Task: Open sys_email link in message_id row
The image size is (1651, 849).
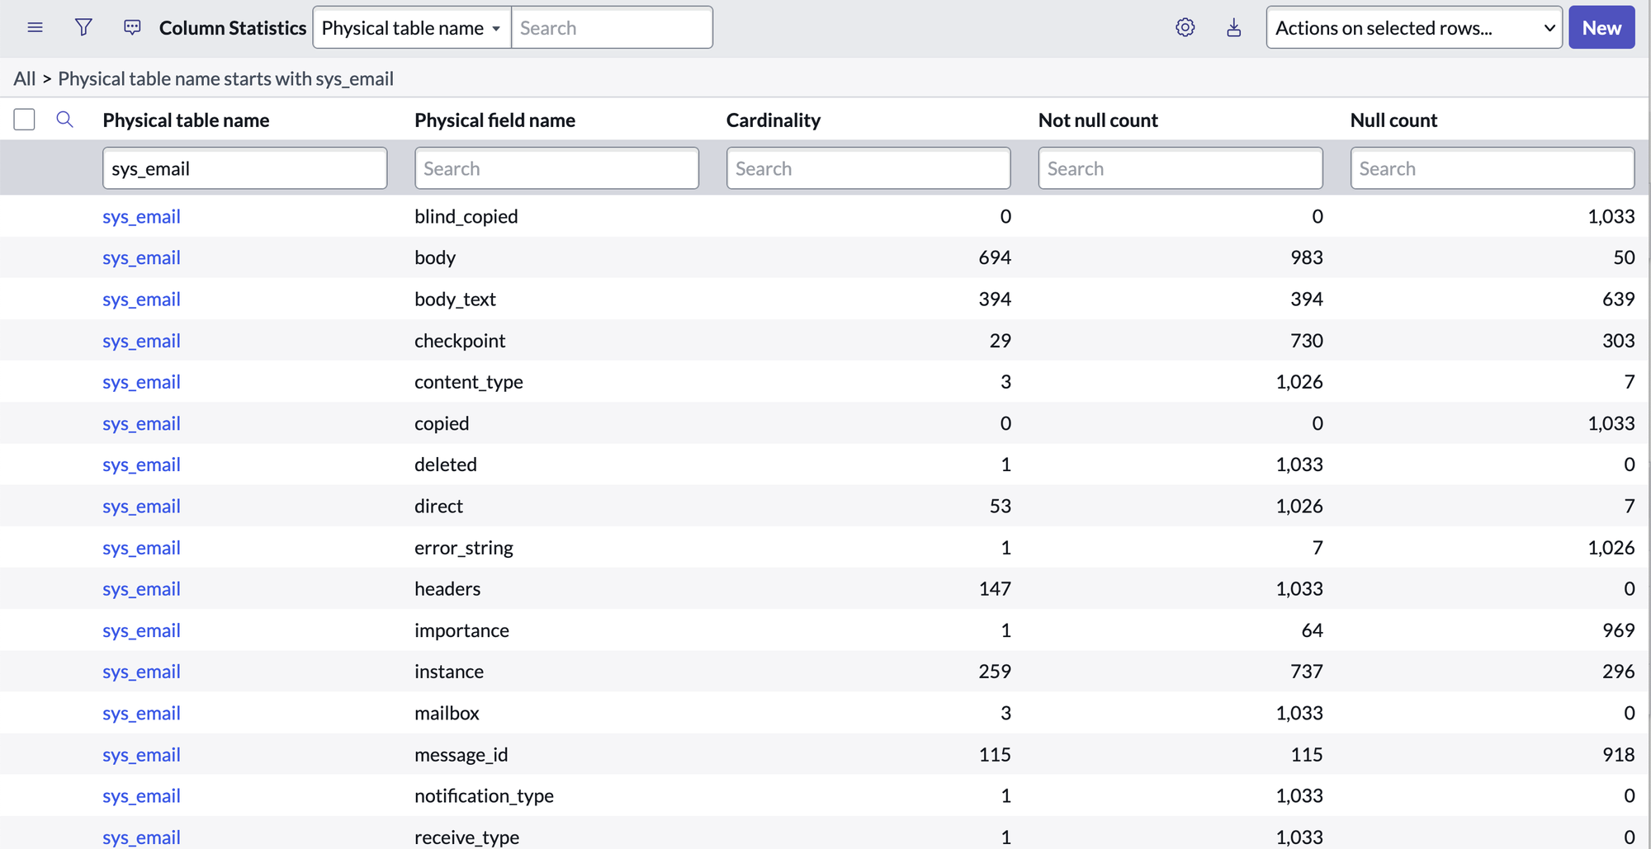Action: [x=141, y=755]
